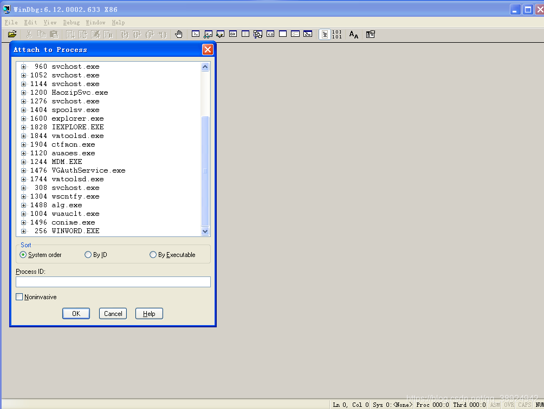Select the 1004 wuauclt.exe row
Image resolution: width=544 pixels, height=409 pixels.
pos(65,214)
